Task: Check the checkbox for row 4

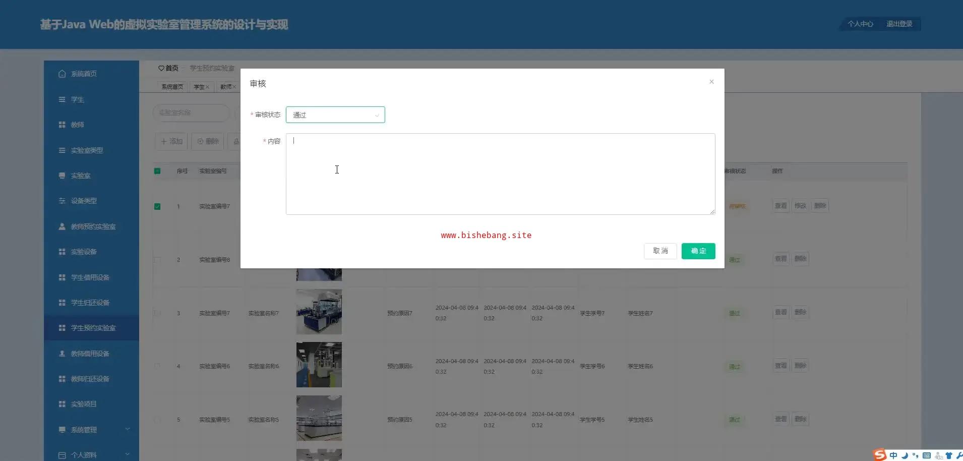Action: coord(157,366)
